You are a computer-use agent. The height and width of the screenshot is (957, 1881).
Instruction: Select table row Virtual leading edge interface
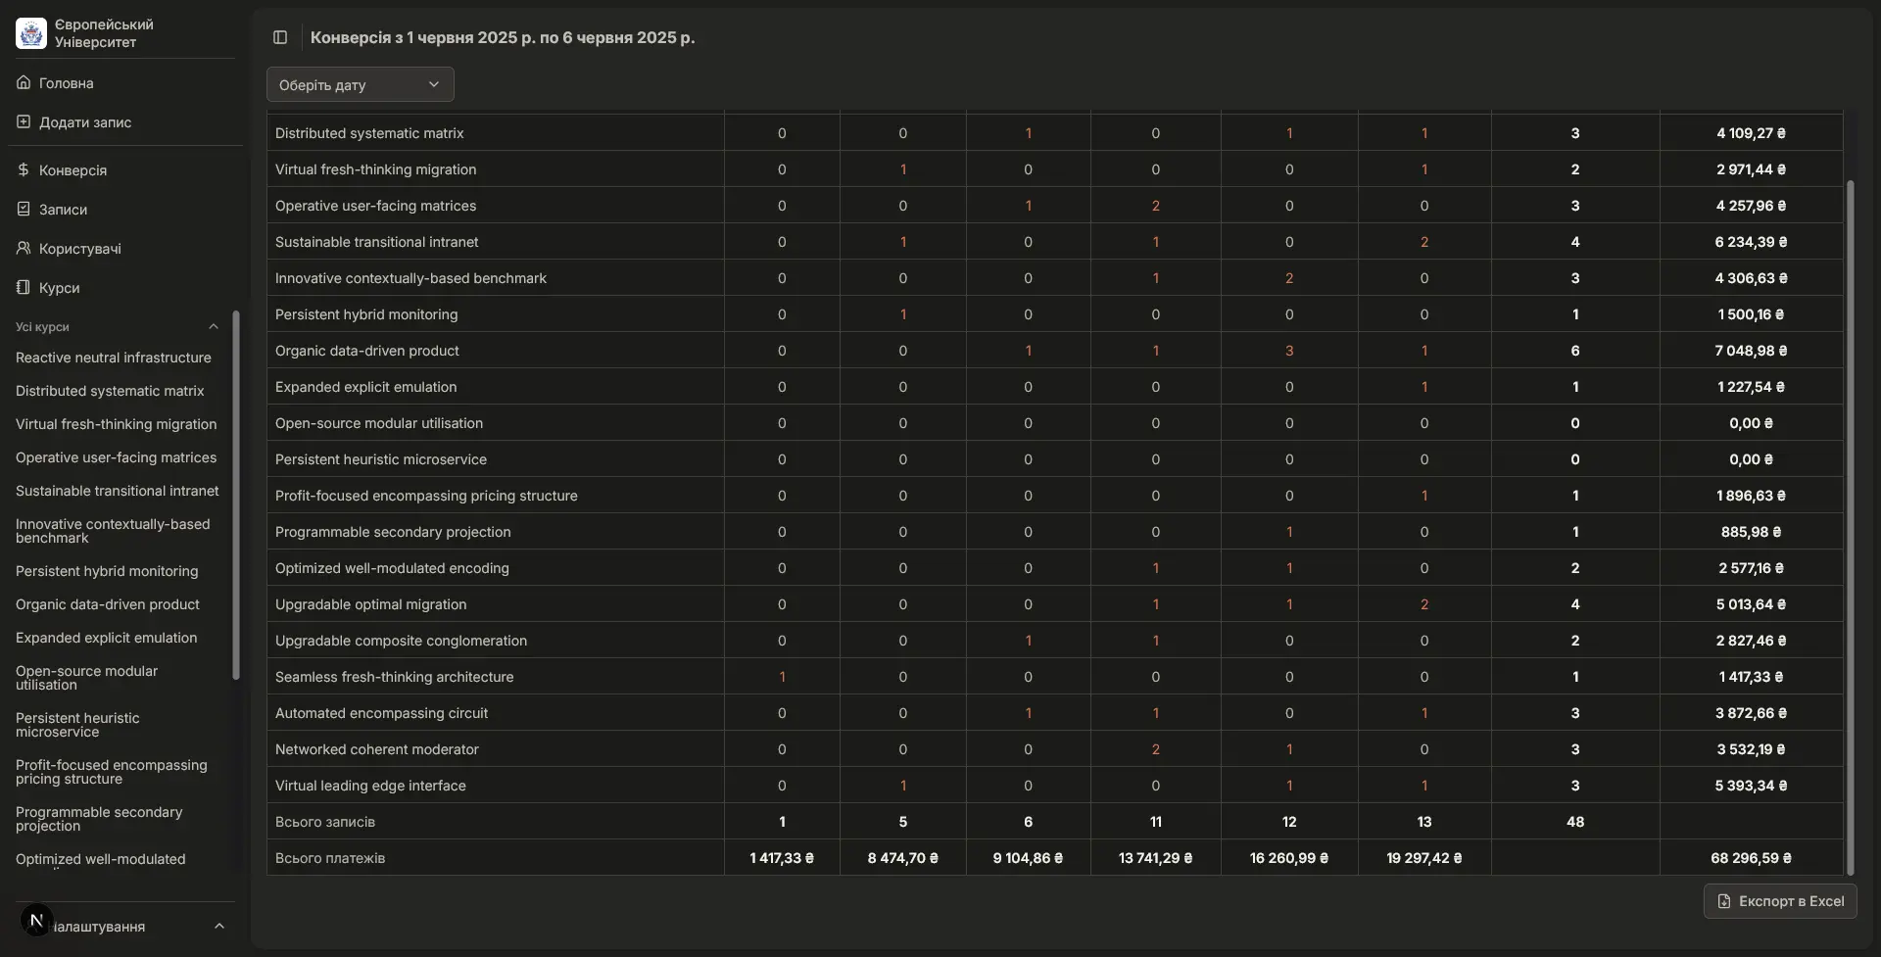[1054, 786]
